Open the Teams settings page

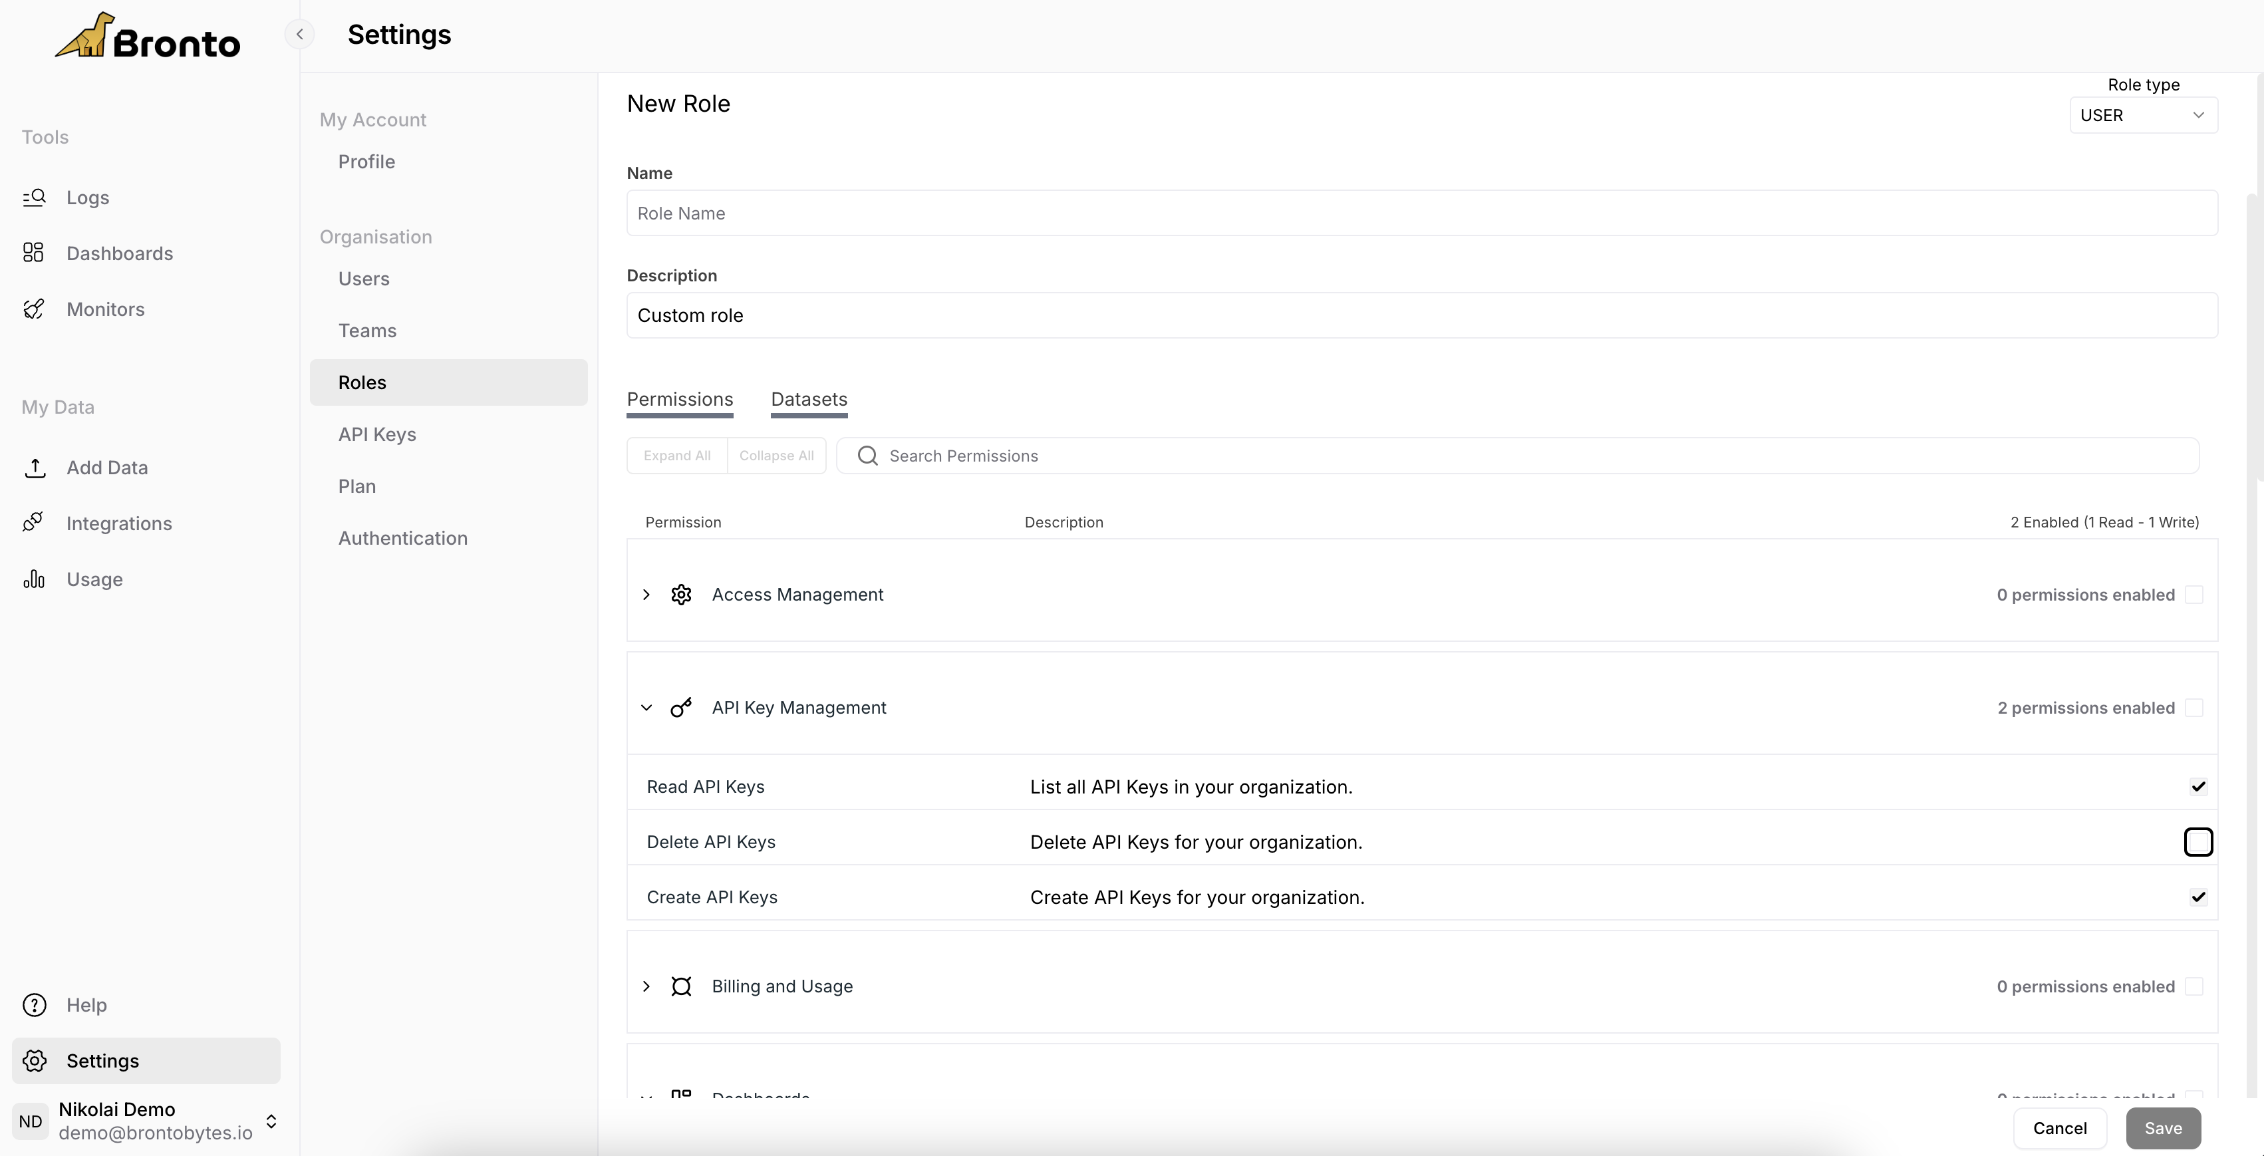(x=367, y=331)
